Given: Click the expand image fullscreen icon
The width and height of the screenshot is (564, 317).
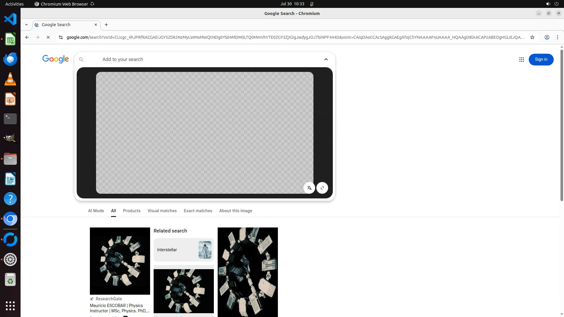Looking at the screenshot, I should click(x=322, y=188).
